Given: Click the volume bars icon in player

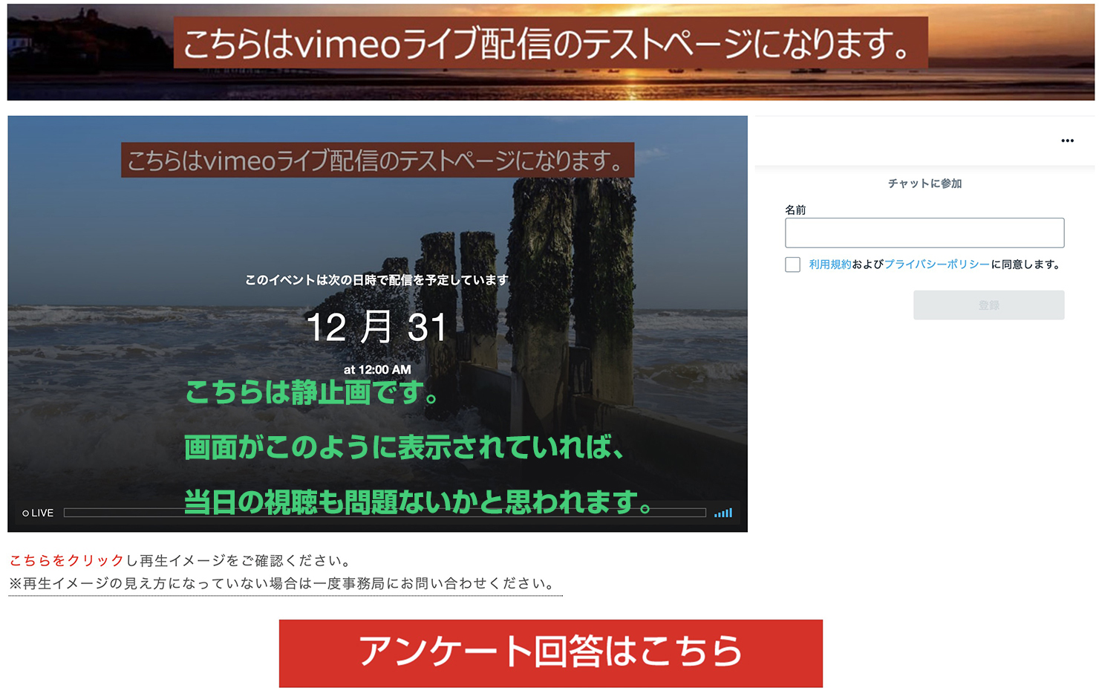Looking at the screenshot, I should click(723, 513).
